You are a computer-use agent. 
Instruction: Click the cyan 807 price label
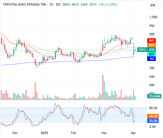151,54
